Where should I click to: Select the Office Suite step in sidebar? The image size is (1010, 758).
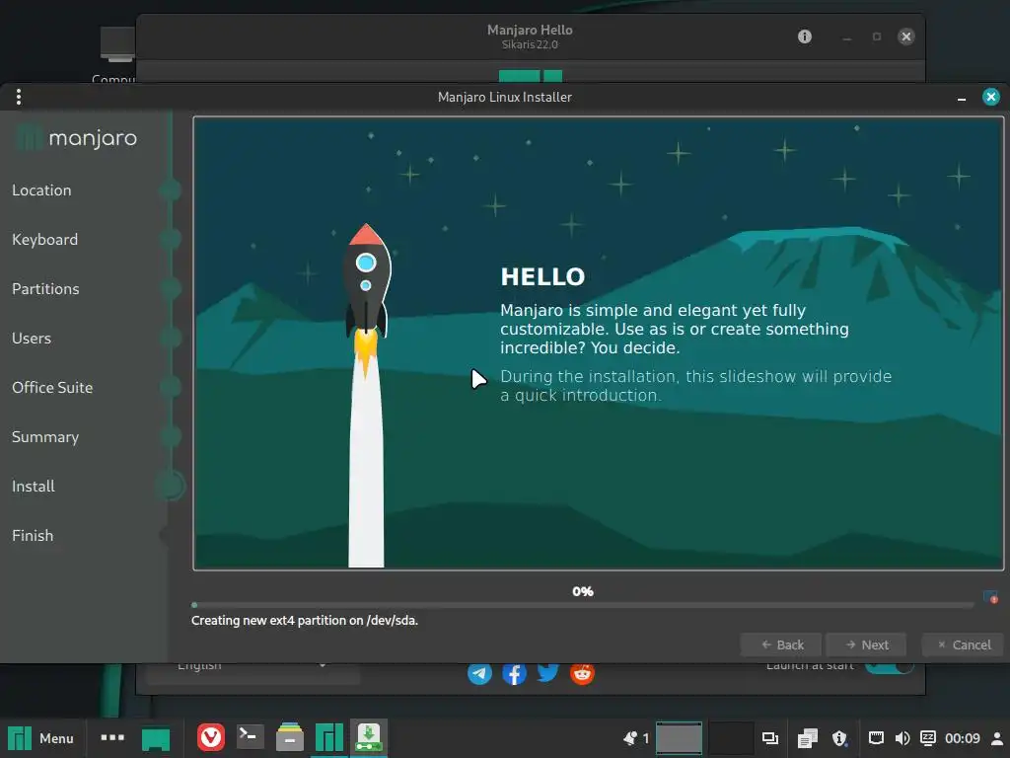52,387
